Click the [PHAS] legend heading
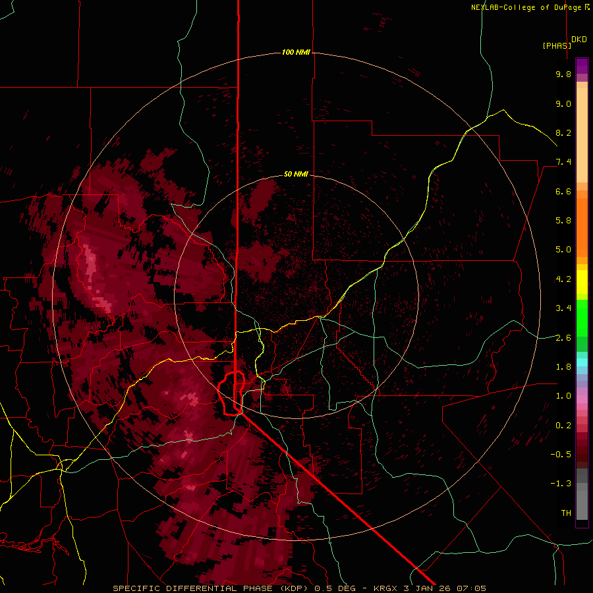 pos(557,45)
